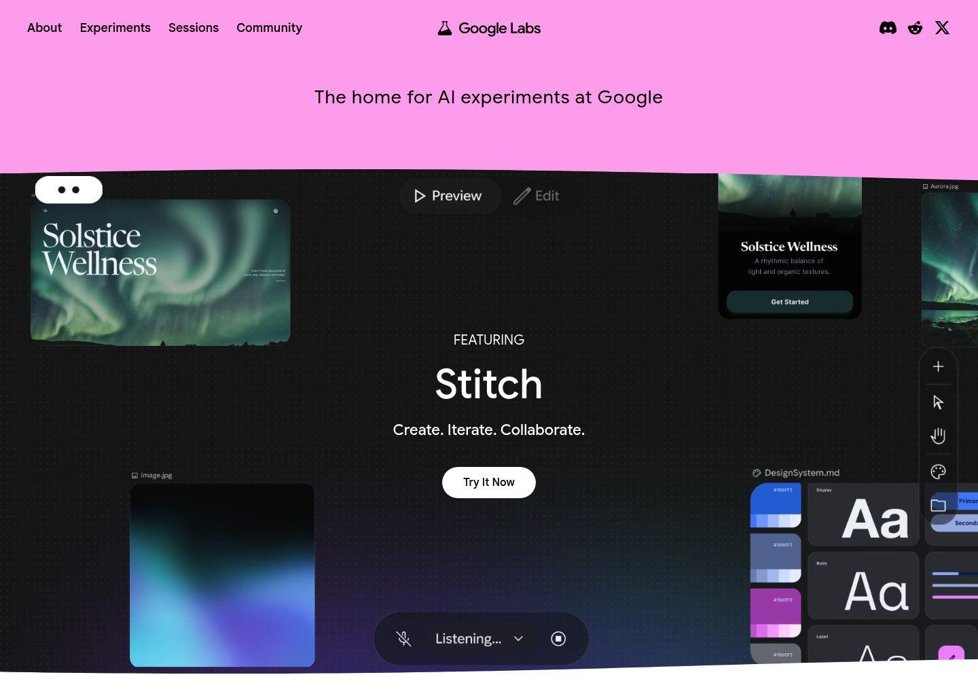
Task: Go to Google Labs home logo
Action: [x=489, y=29]
